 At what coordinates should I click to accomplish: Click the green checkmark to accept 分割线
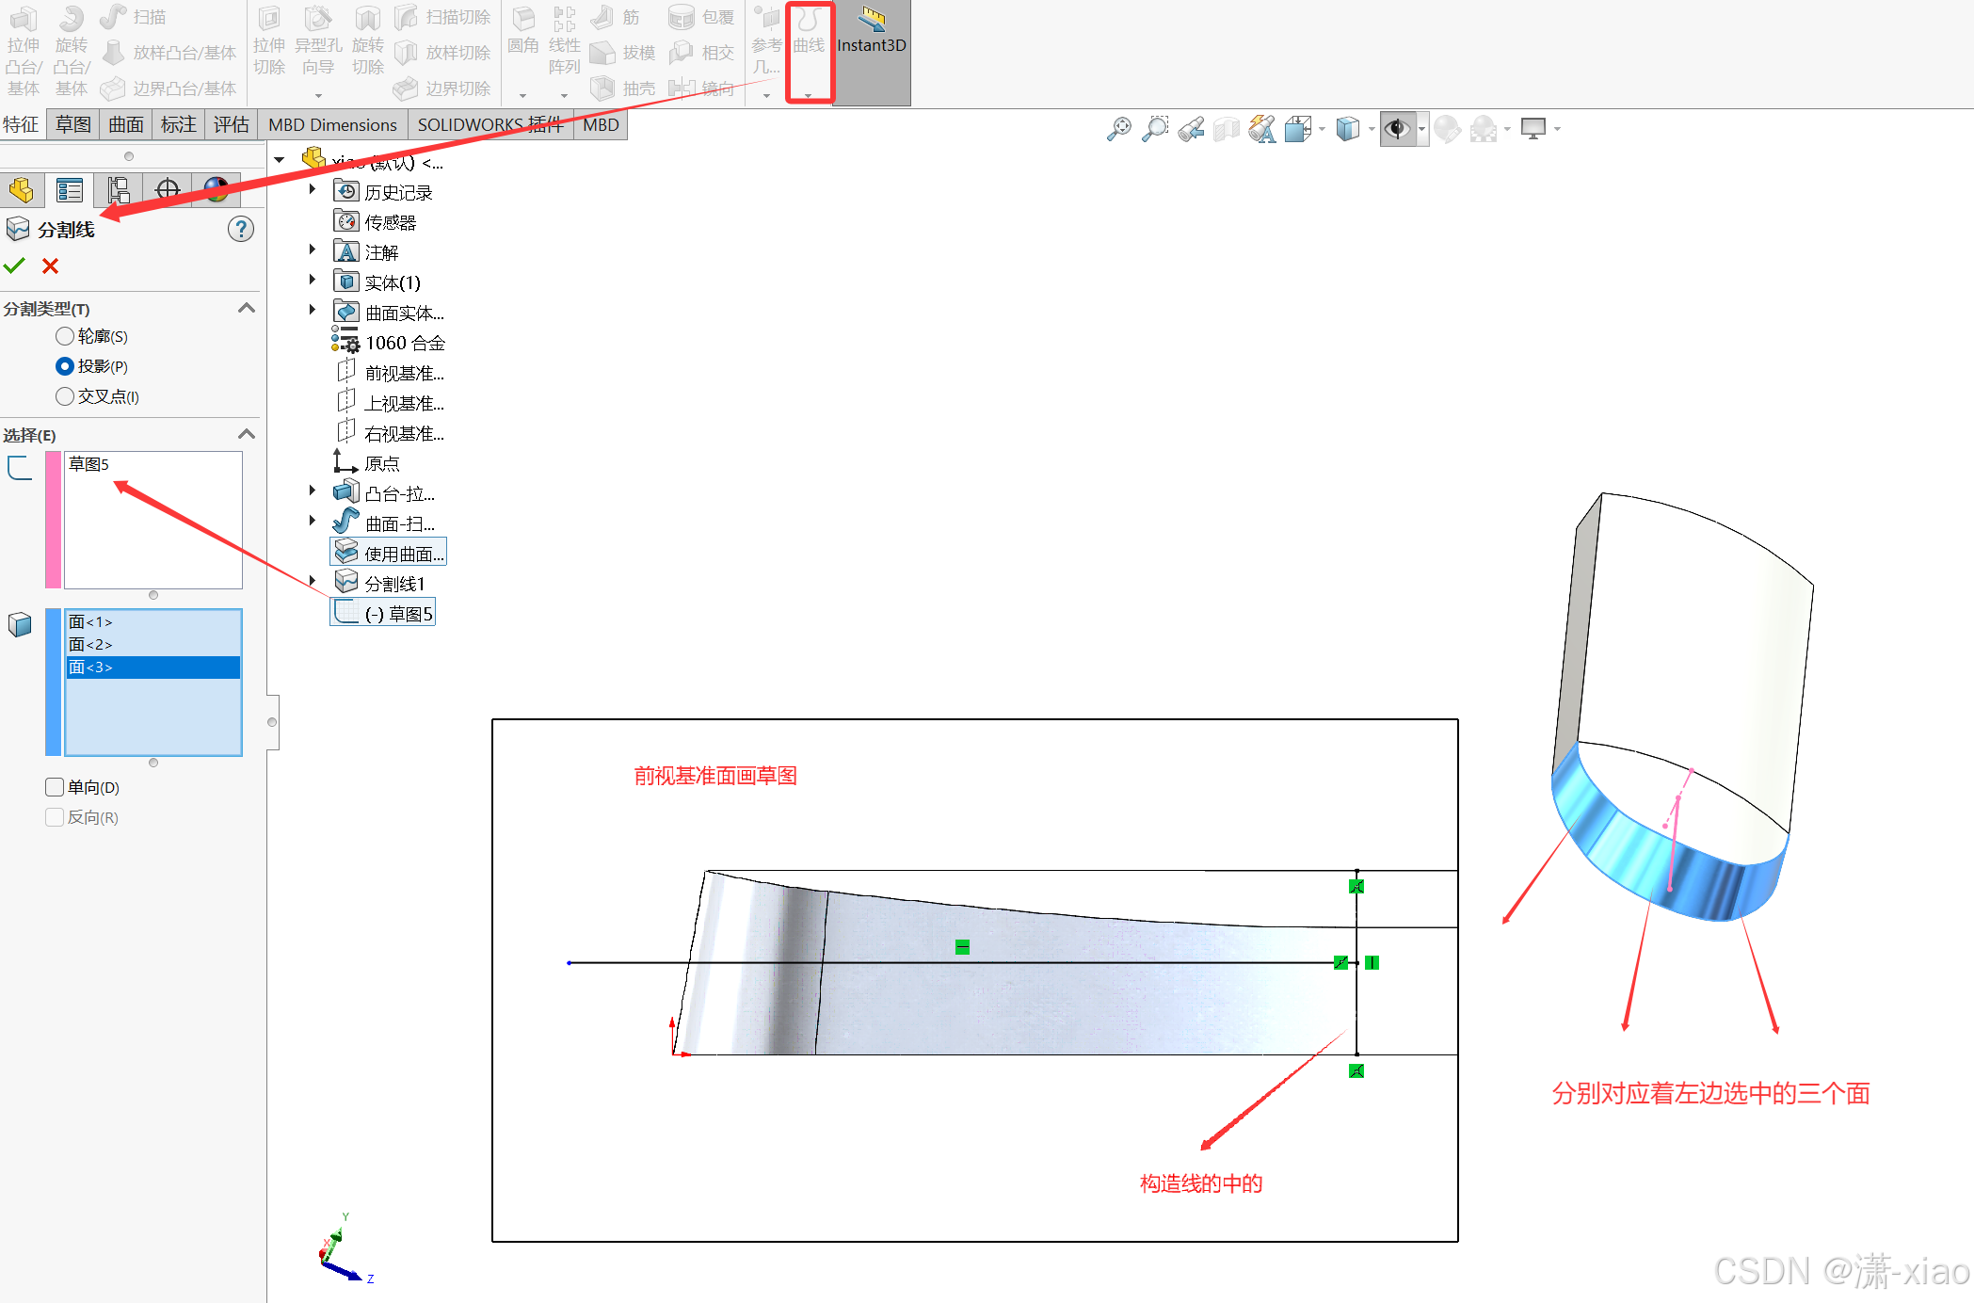pos(14,266)
